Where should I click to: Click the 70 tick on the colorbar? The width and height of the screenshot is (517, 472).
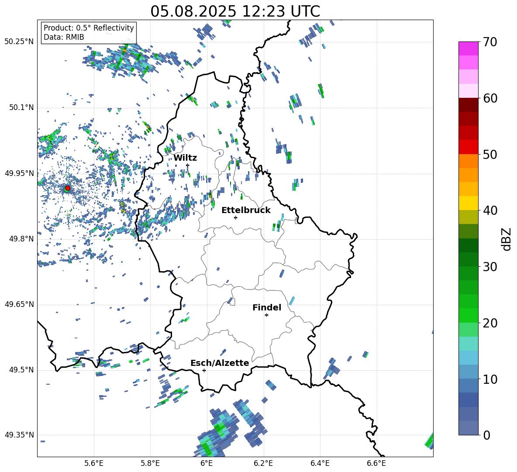coord(490,42)
